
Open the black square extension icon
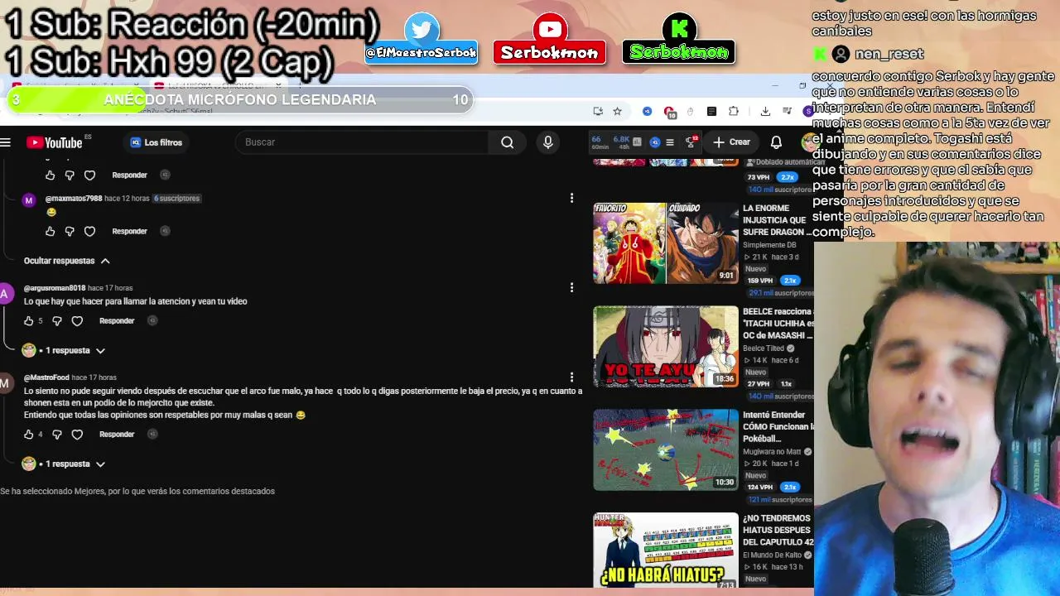[711, 111]
